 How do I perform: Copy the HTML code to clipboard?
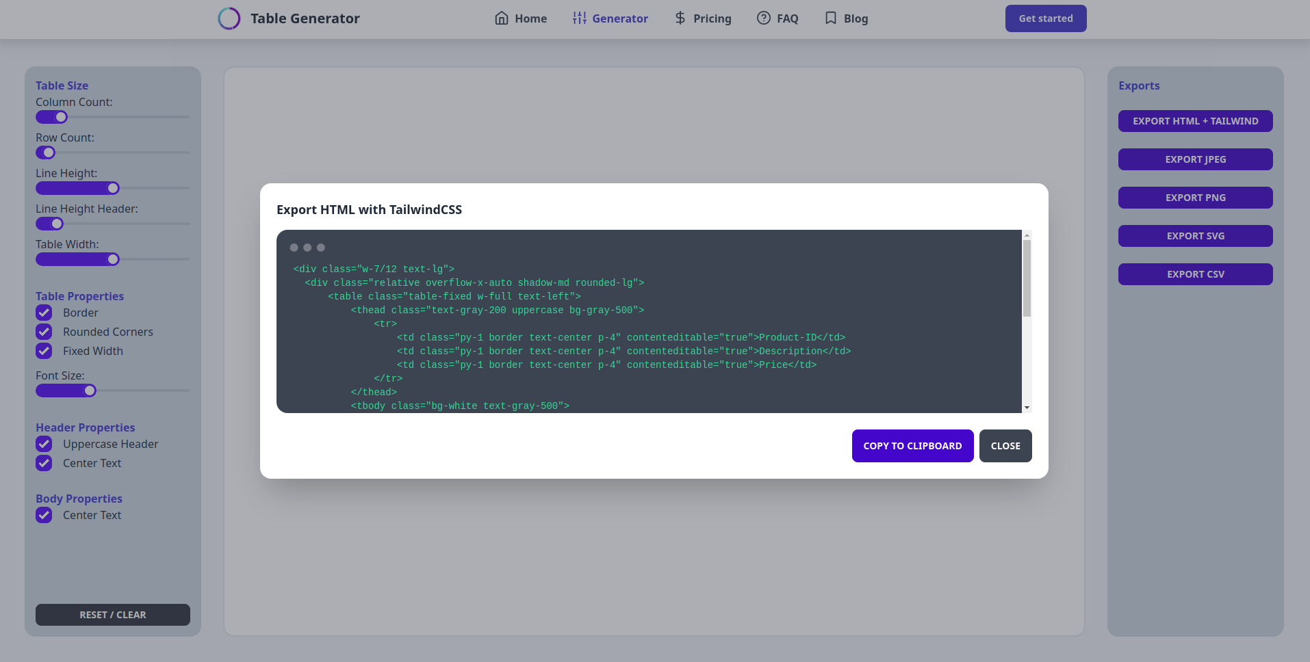pos(912,446)
